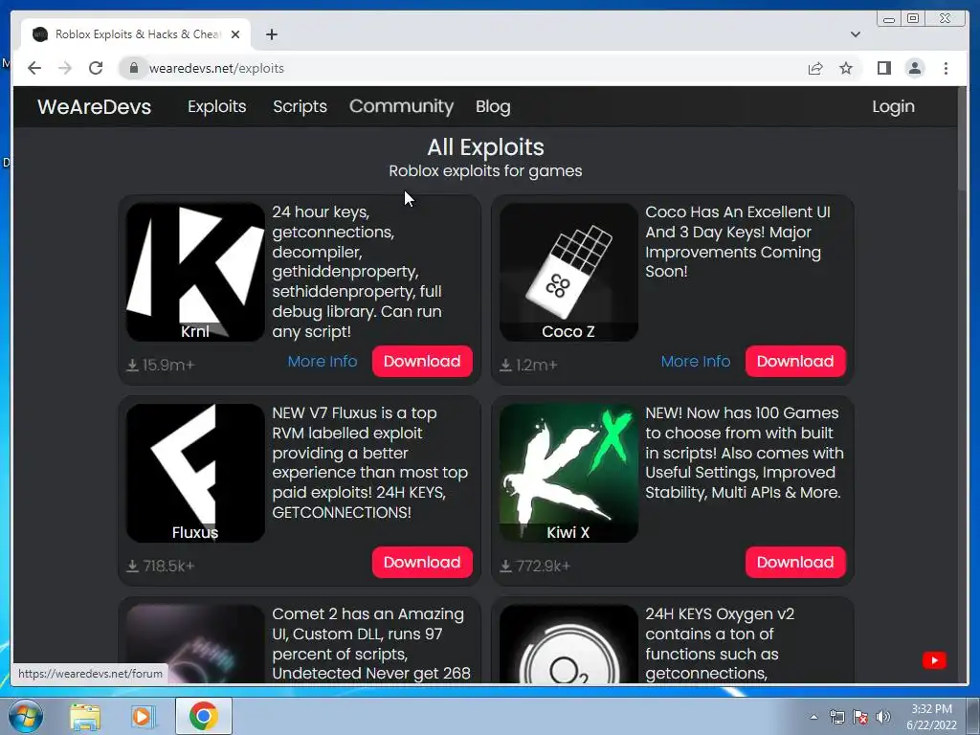Open the Community nav item
Viewport: 980px width, 735px height.
[x=401, y=107]
